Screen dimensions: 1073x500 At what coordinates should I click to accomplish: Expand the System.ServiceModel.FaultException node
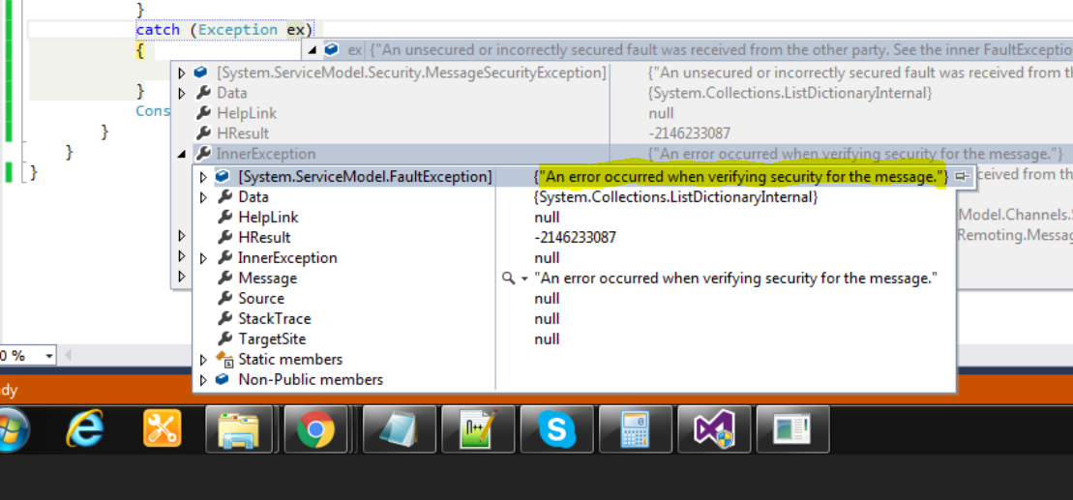pyautogui.click(x=203, y=177)
